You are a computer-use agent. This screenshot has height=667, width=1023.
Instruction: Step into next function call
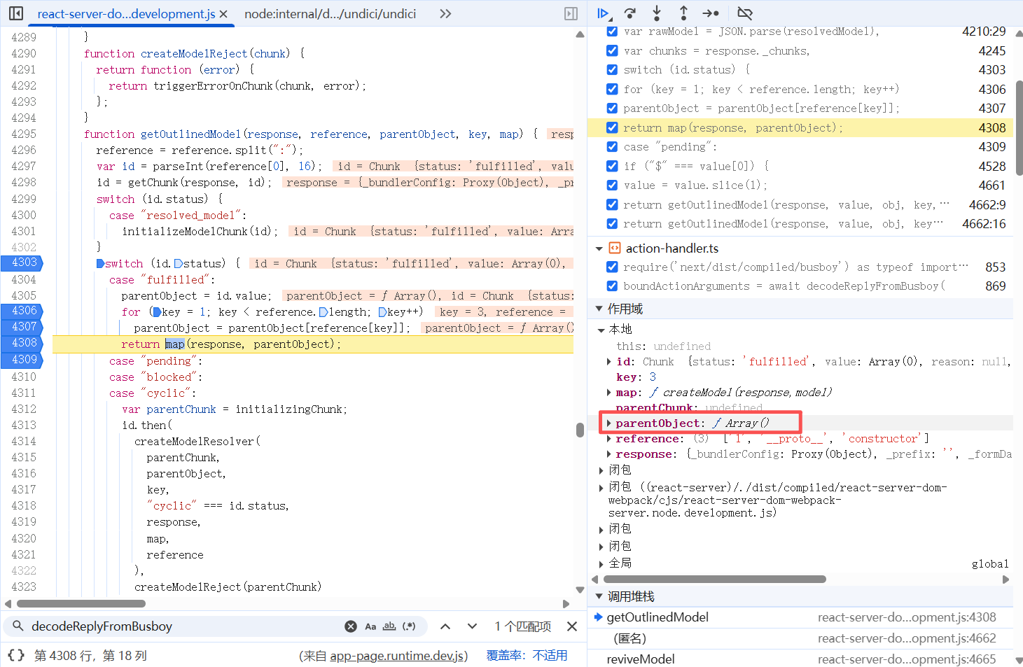(x=656, y=13)
